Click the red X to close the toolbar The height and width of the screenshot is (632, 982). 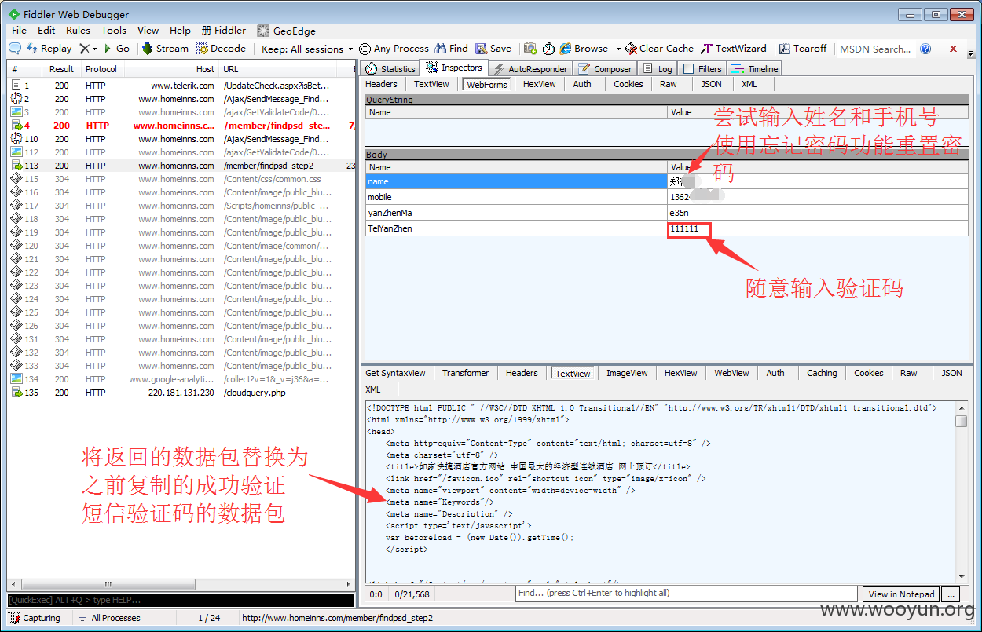(953, 49)
